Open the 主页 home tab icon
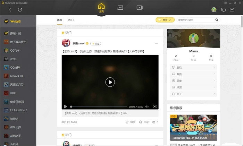The height and width of the screenshot is (146, 243). click(101, 8)
